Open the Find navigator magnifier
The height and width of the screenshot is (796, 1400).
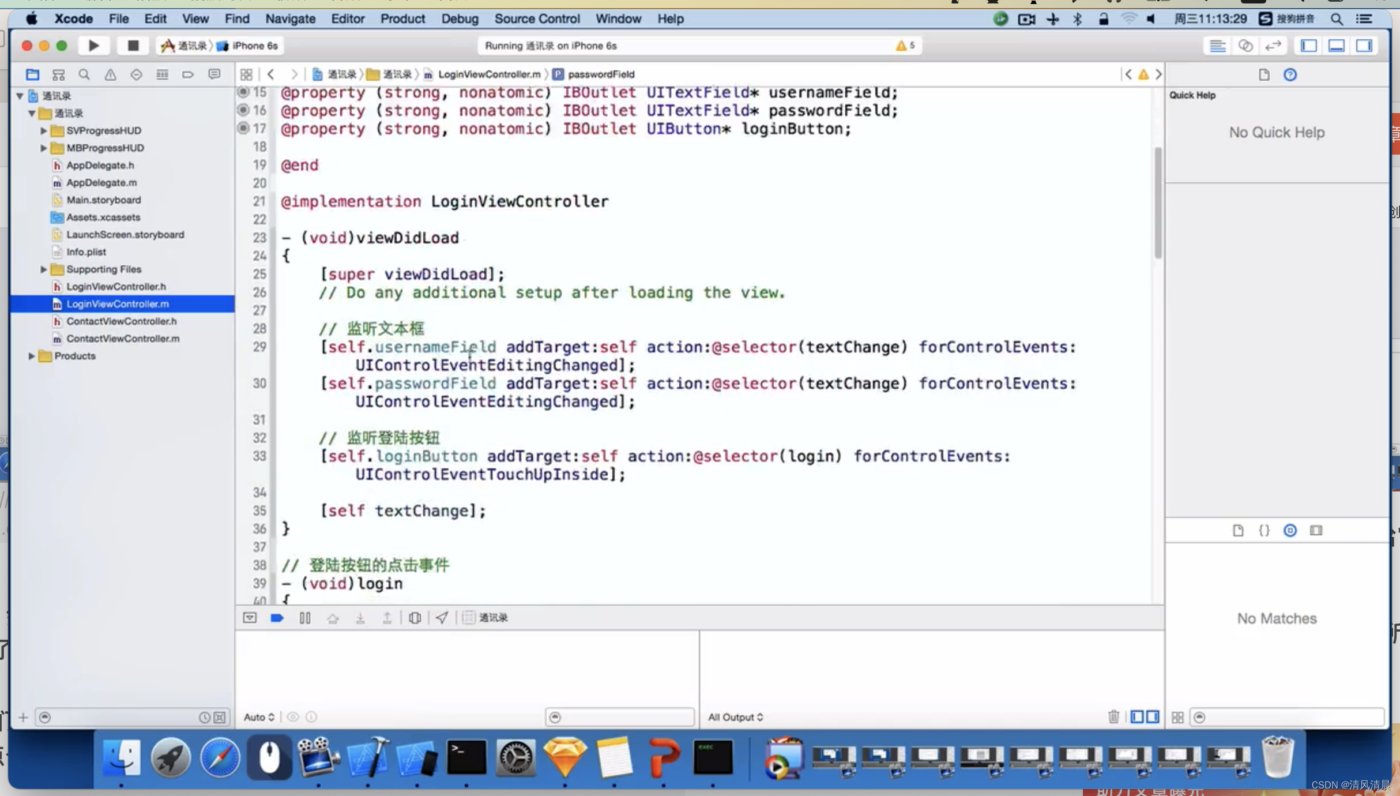[84, 74]
